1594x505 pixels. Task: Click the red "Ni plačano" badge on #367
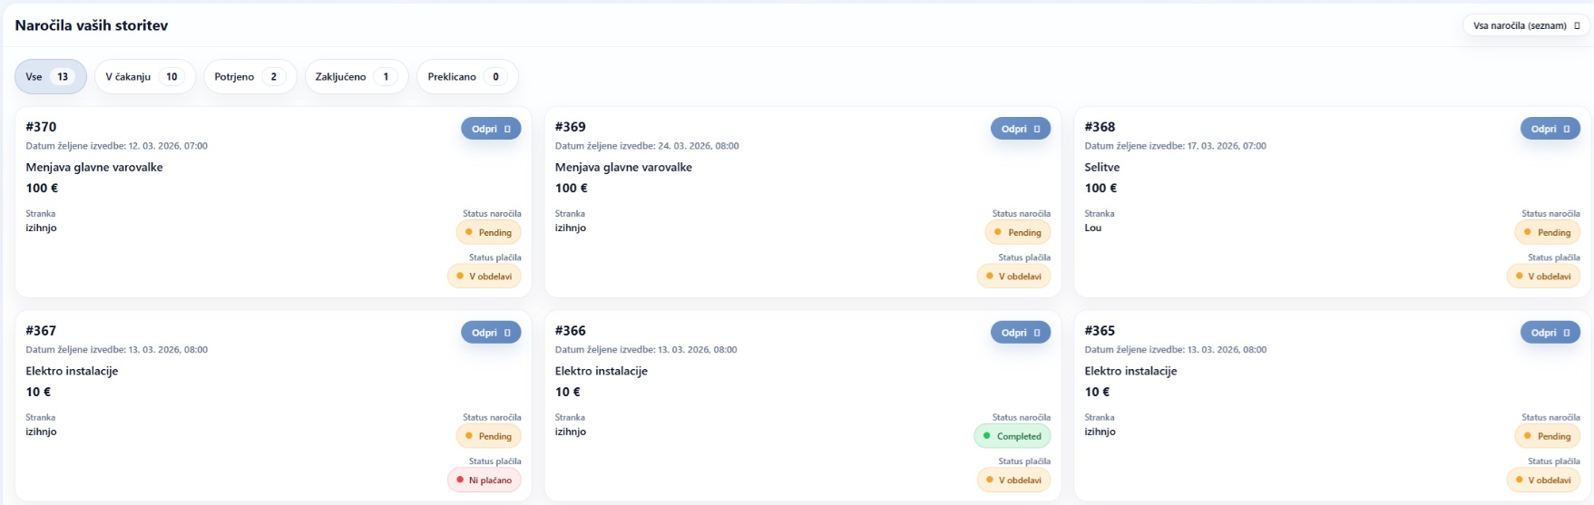tap(484, 481)
